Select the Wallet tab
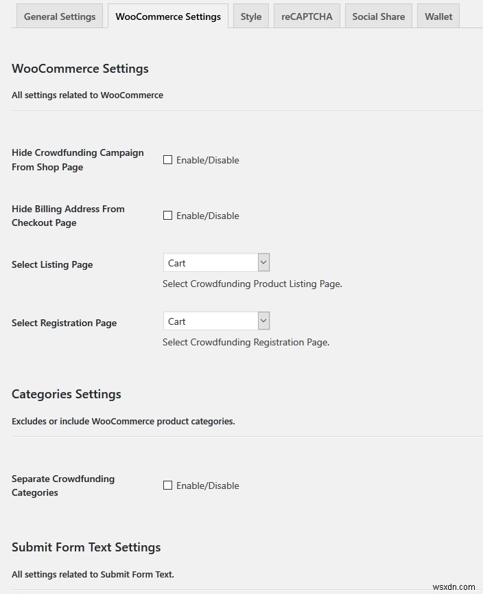Screen dimensions: 483x594 coord(438,16)
